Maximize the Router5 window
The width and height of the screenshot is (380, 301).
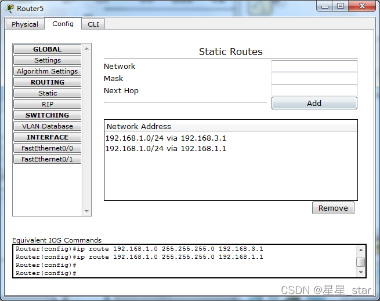(x=341, y=6)
